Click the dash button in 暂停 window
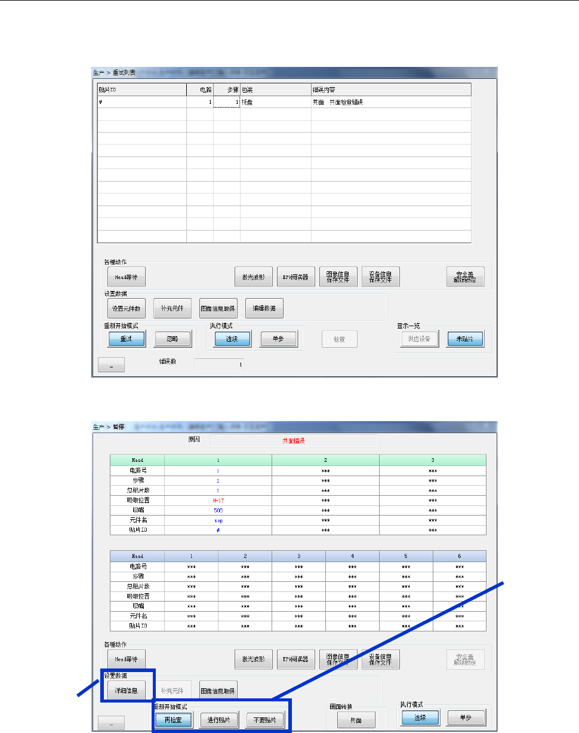This screenshot has width=579, height=733. click(110, 723)
